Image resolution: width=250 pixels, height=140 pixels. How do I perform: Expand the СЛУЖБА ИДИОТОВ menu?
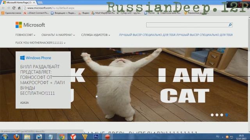point(95,35)
